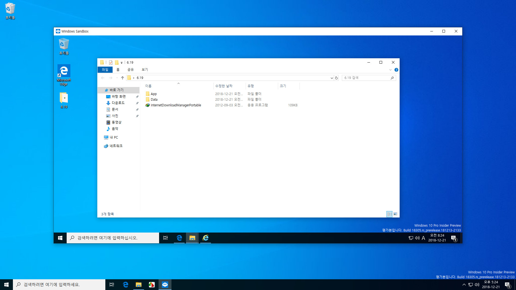Sort by 크기 column header
Viewport: 516px width, 290px height.
click(x=289, y=86)
